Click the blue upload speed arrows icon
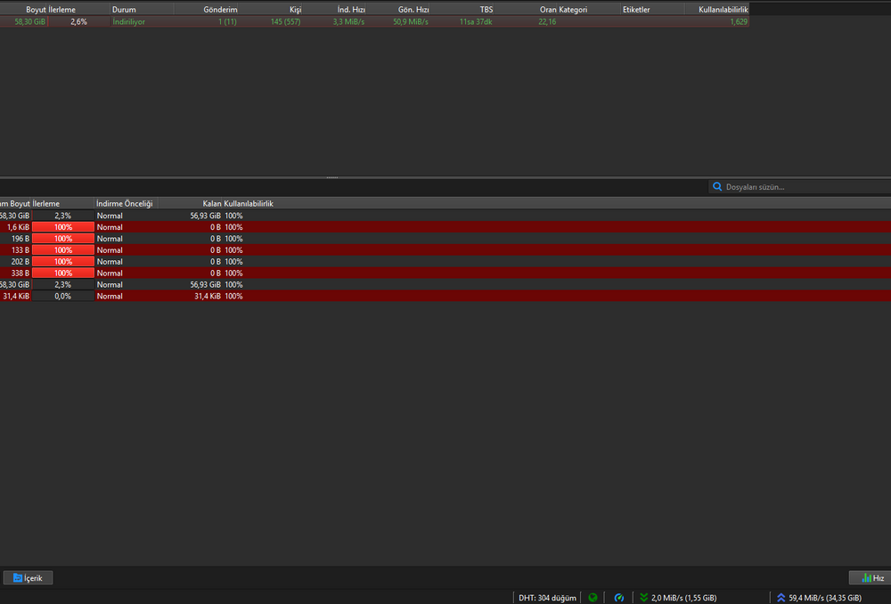The image size is (891, 604). 781,598
